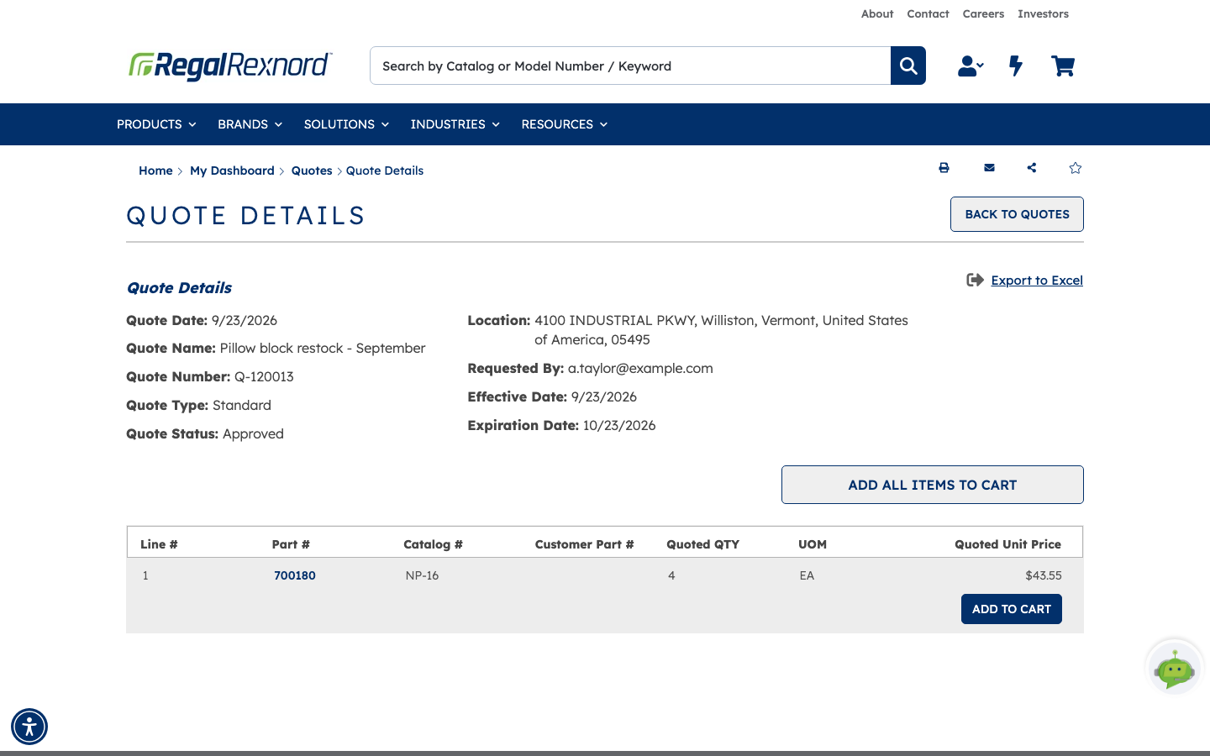Click the Back to Quotes button
Image resolution: width=1210 pixels, height=756 pixels.
pyautogui.click(x=1017, y=214)
